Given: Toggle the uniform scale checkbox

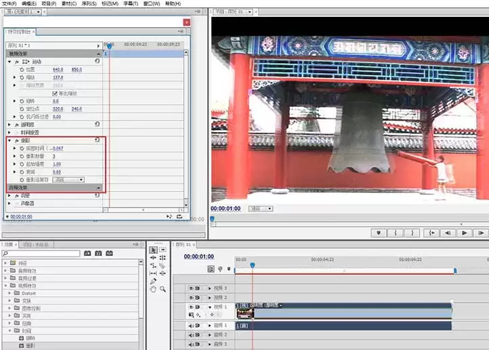Looking at the screenshot, I should [55, 93].
